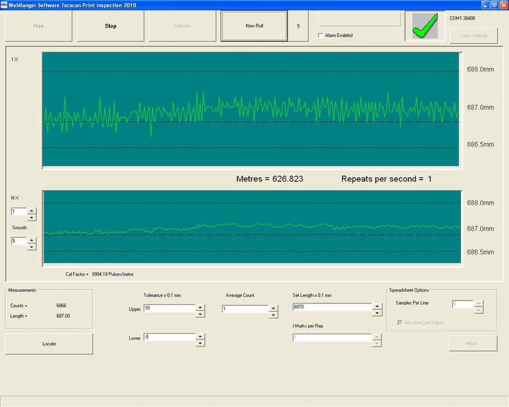Screen dimensions: 509x407
Task: Click the Upper tolerance input field
Action: [x=169, y=308]
